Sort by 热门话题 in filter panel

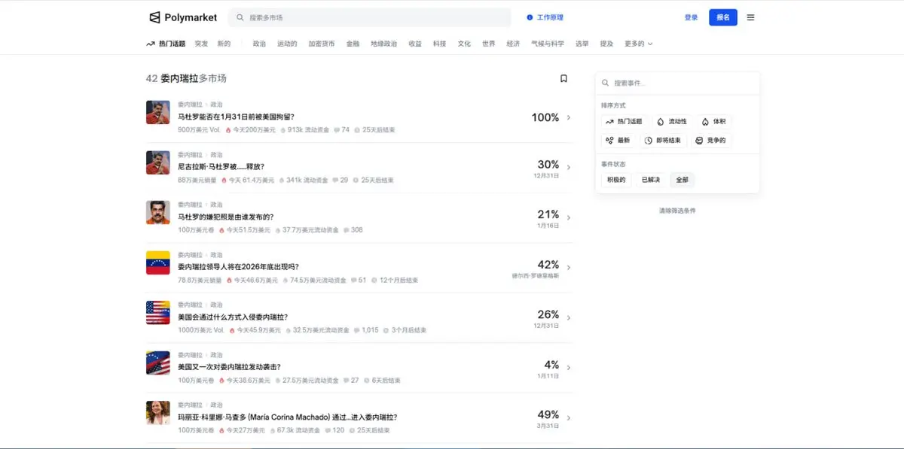pos(625,121)
